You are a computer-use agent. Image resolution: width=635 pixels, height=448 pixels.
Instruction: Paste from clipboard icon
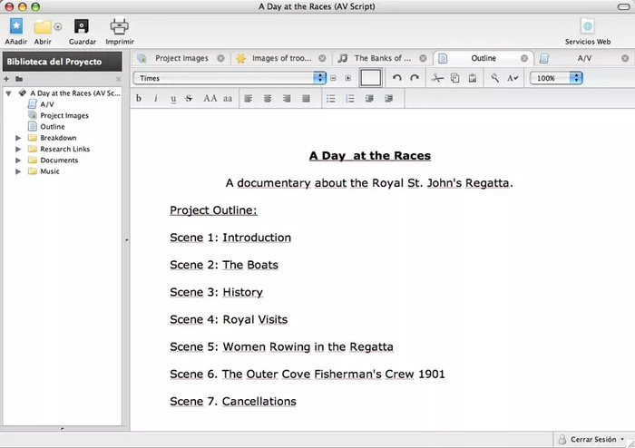[473, 78]
